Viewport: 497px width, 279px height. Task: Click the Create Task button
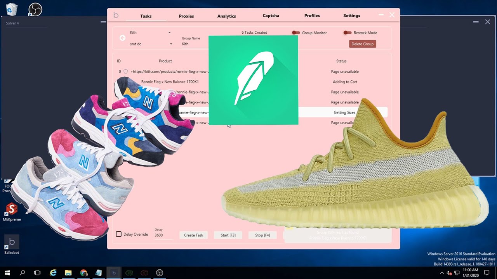tap(194, 235)
